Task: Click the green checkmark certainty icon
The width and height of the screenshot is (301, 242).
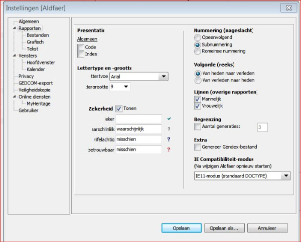Action: (x=169, y=118)
